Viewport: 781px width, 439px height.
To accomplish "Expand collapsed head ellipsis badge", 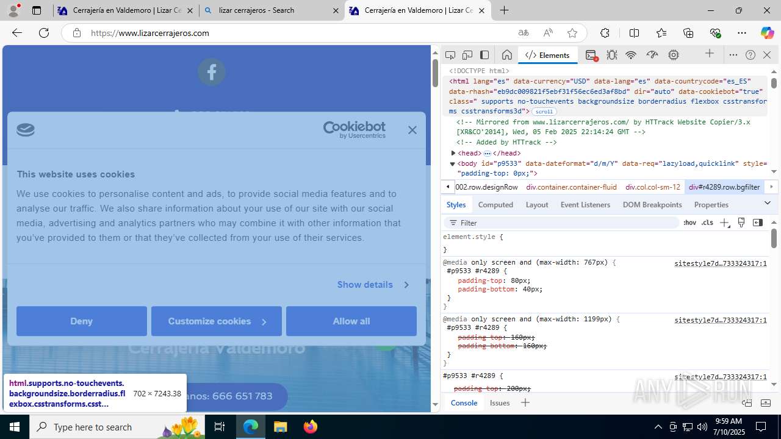I will tap(488, 153).
